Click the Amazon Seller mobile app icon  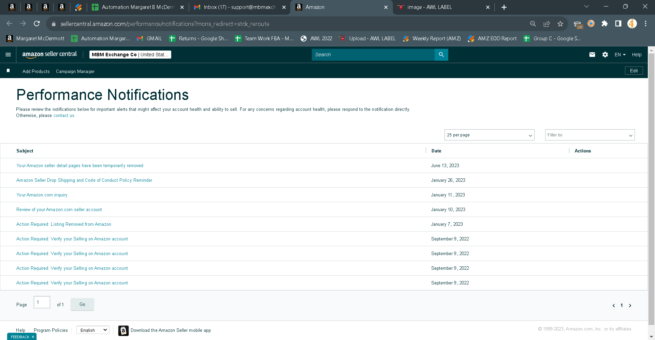tap(123, 330)
